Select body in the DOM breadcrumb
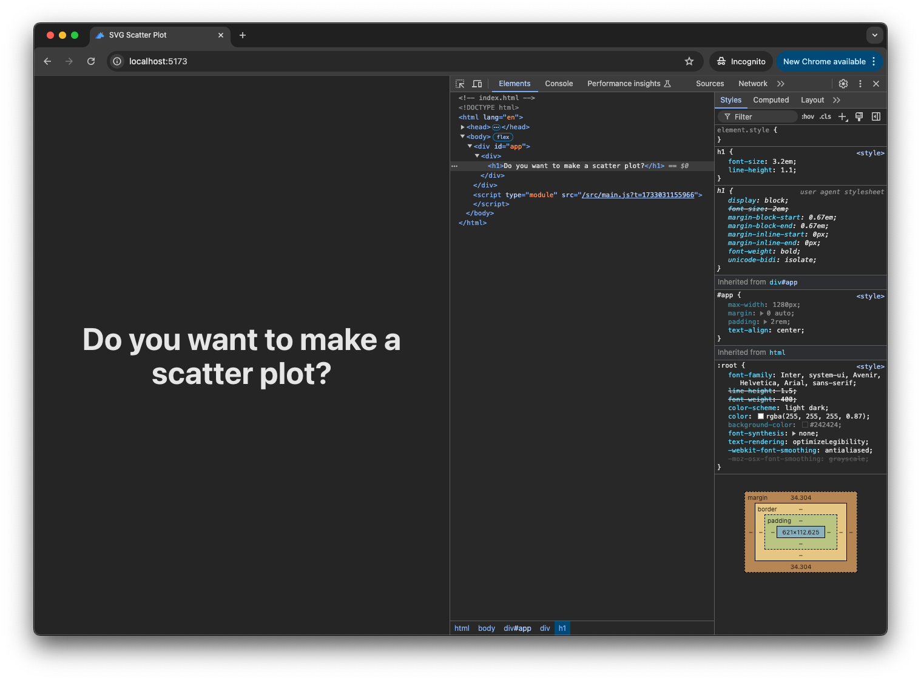 [487, 628]
